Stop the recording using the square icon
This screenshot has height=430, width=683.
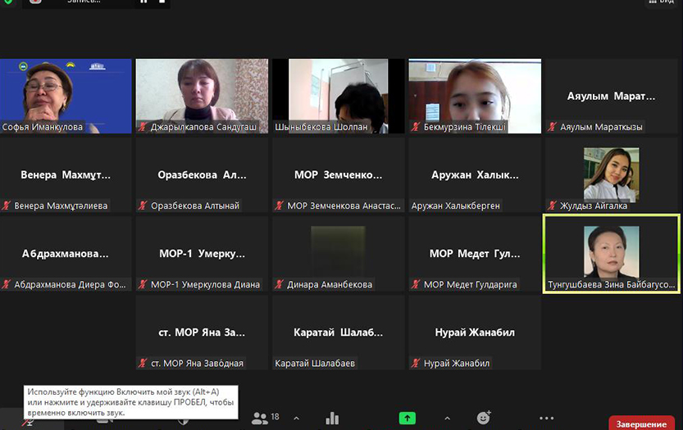(x=162, y=2)
